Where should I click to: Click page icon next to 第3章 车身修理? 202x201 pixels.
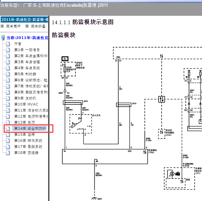(8, 62)
